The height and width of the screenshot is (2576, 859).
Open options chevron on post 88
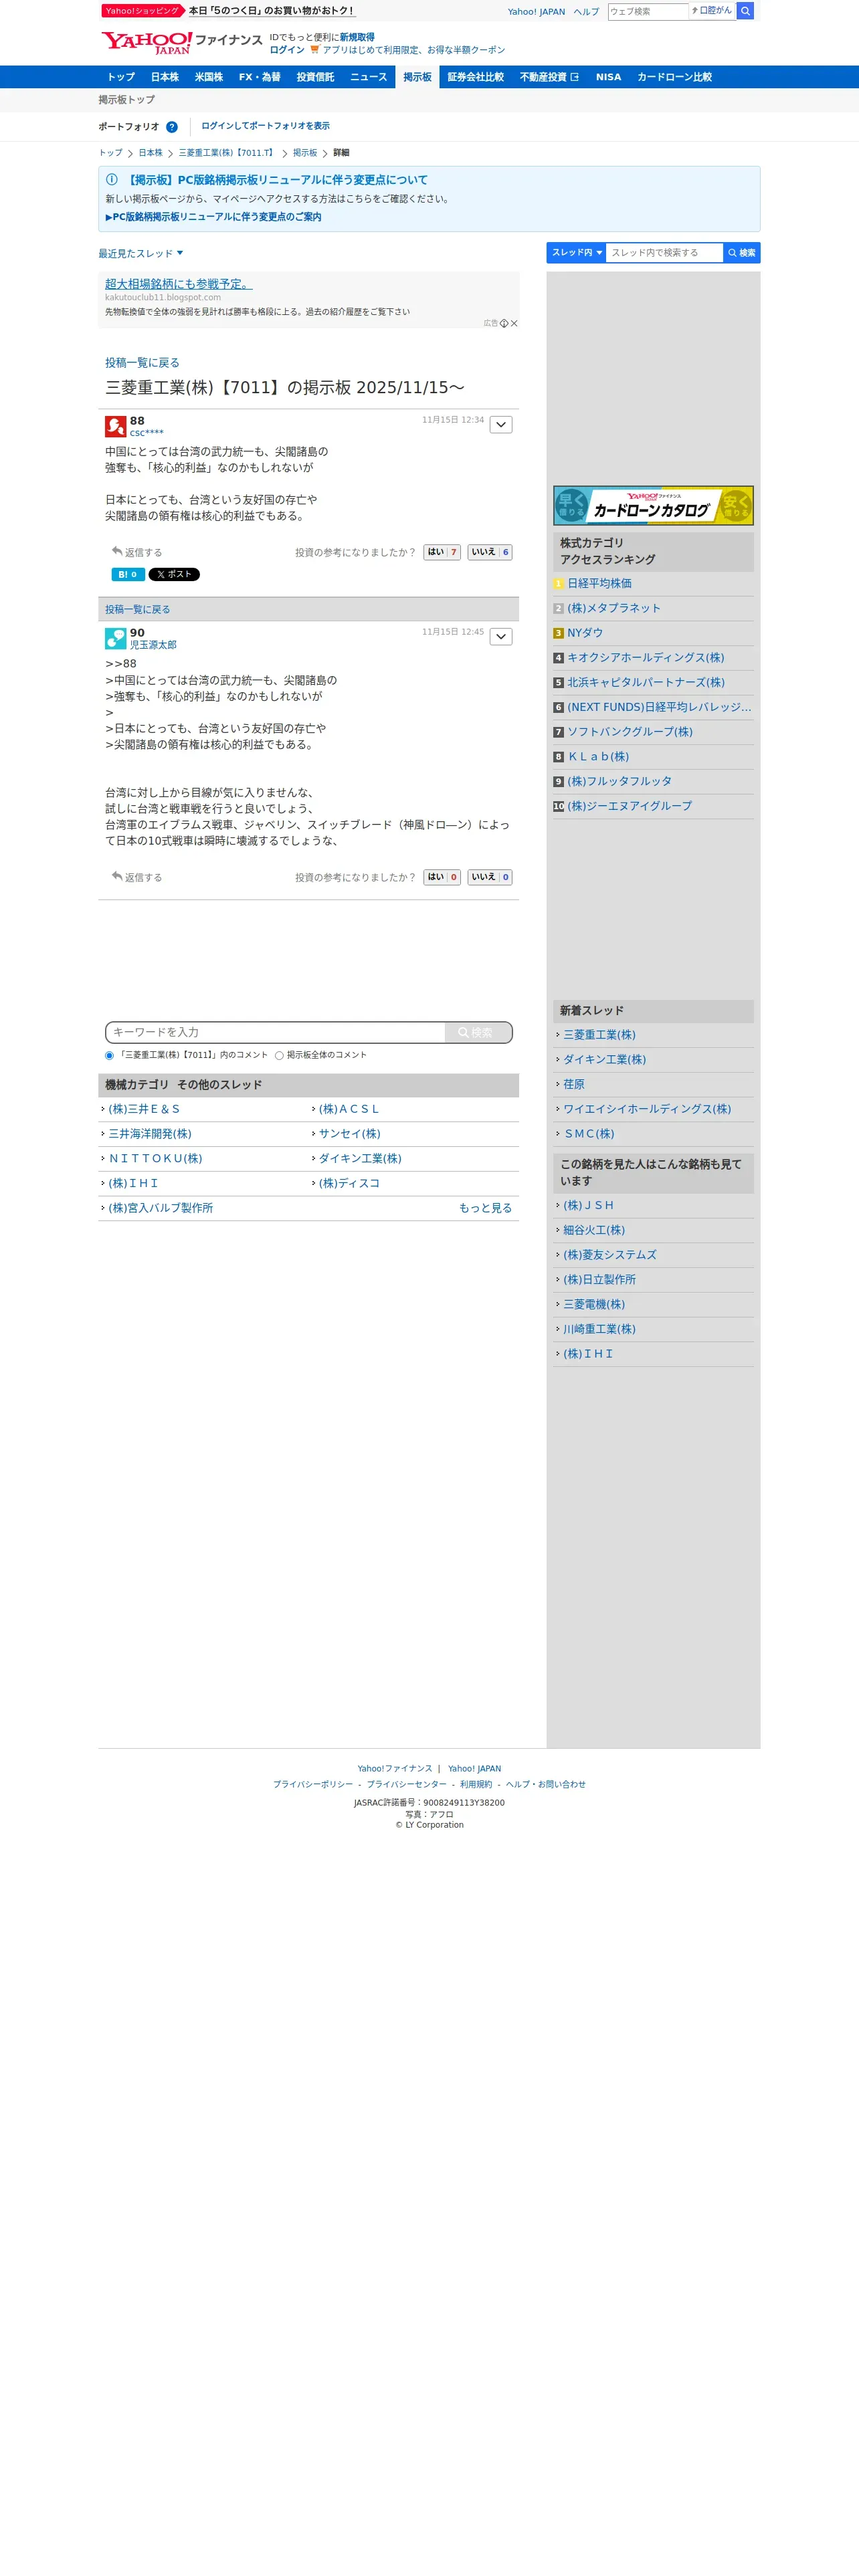[x=501, y=425]
